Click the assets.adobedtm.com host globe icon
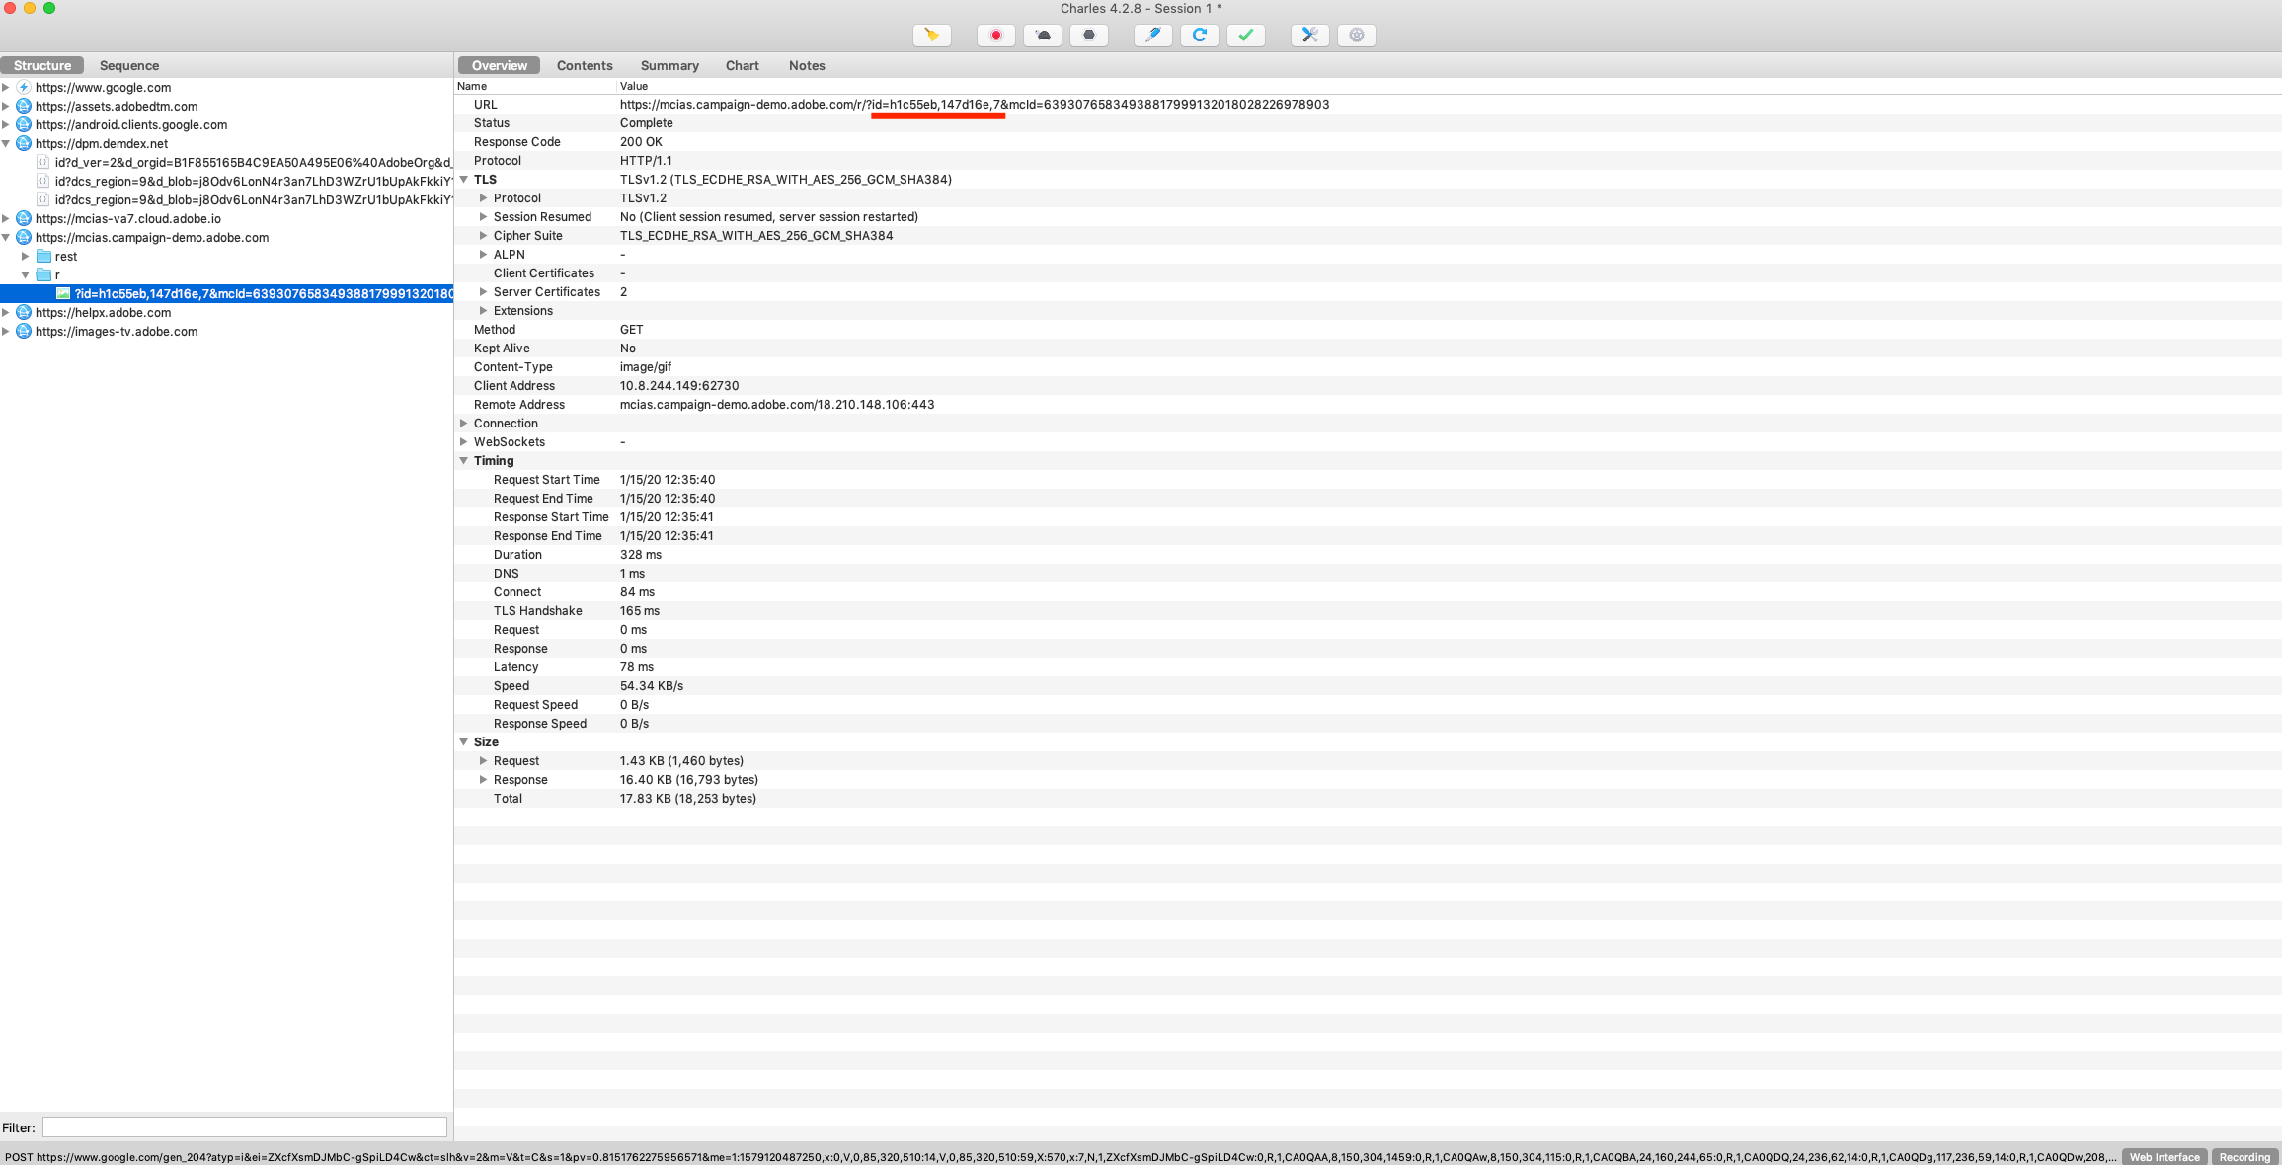The width and height of the screenshot is (2282, 1165). point(24,106)
